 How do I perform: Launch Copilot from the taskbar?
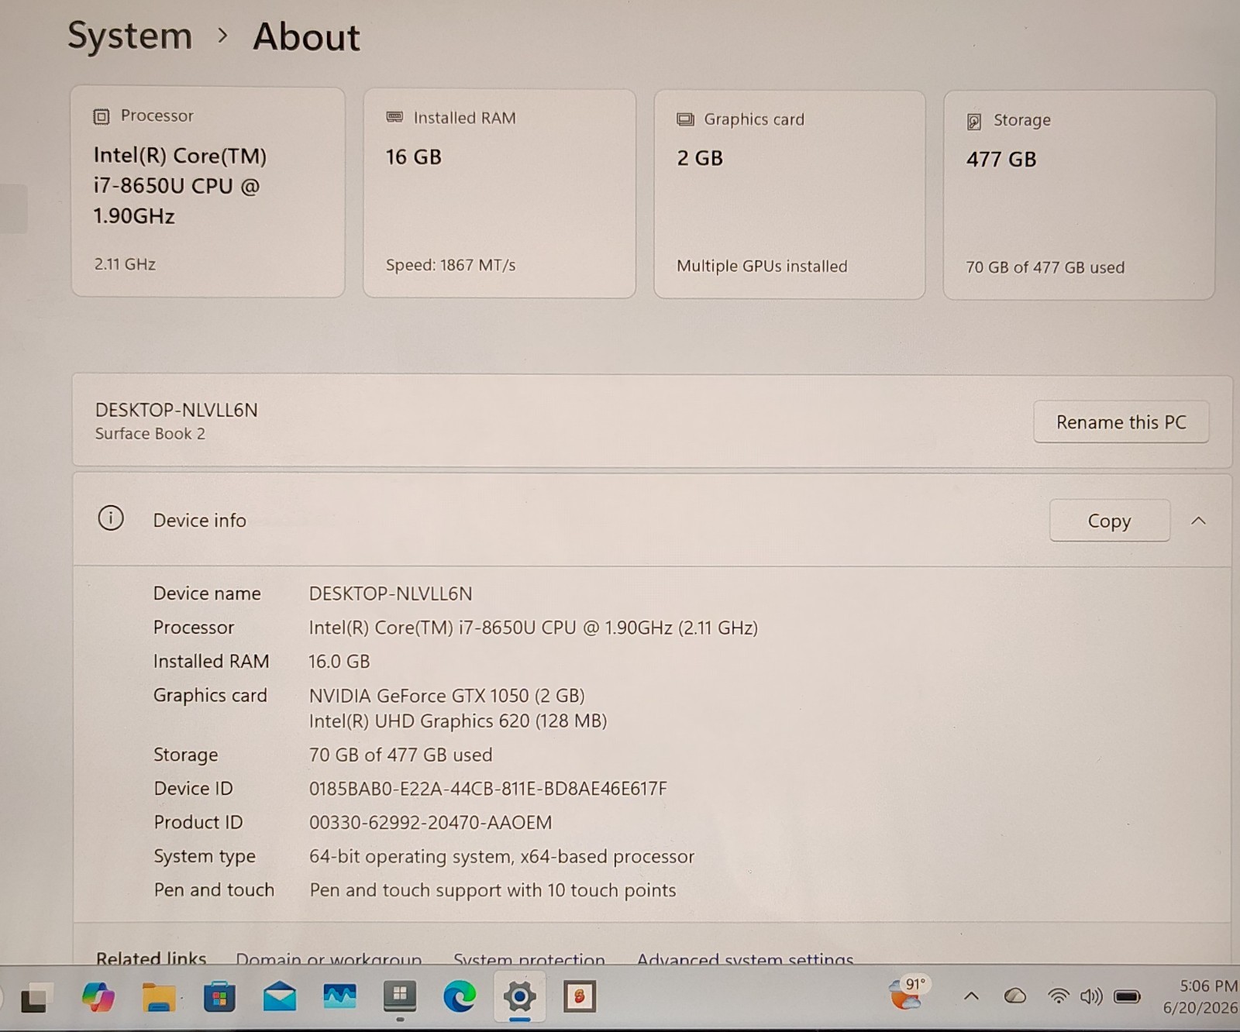pos(98,997)
